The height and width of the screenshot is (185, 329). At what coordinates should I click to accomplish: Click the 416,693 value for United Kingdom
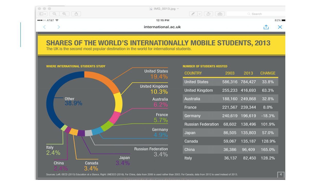click(248, 90)
